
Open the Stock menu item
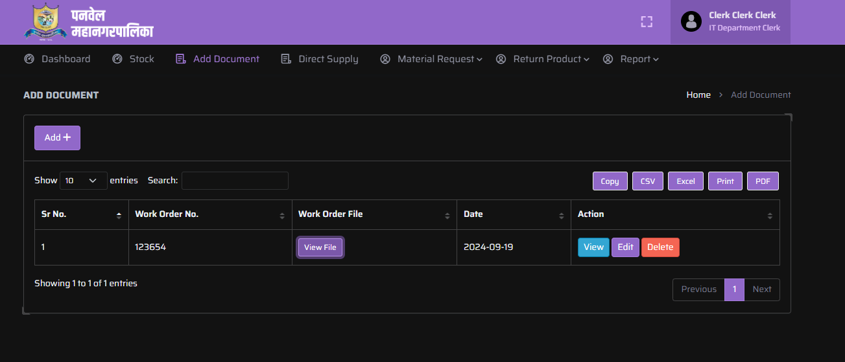tap(134, 59)
